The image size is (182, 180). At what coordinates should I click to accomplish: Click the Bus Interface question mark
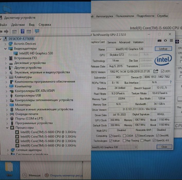coord(170,82)
